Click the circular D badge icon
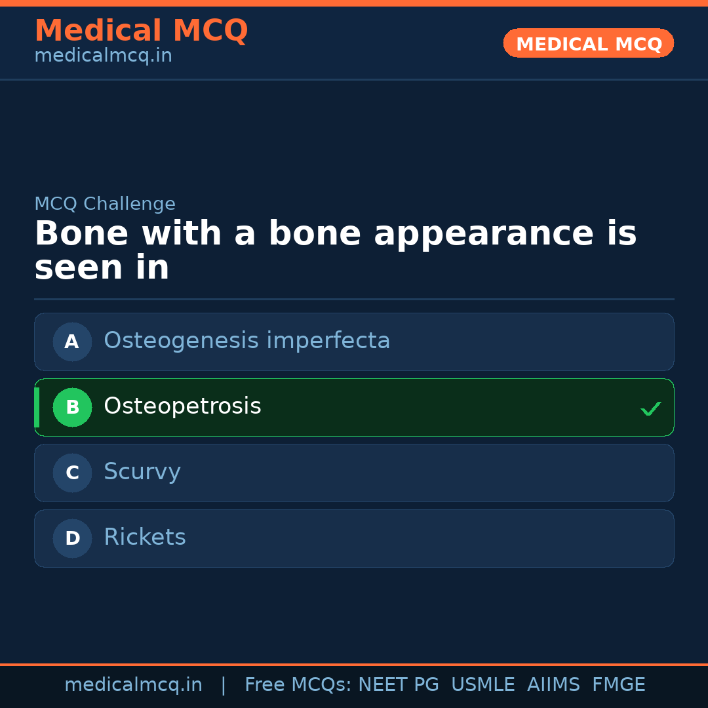 (72, 538)
